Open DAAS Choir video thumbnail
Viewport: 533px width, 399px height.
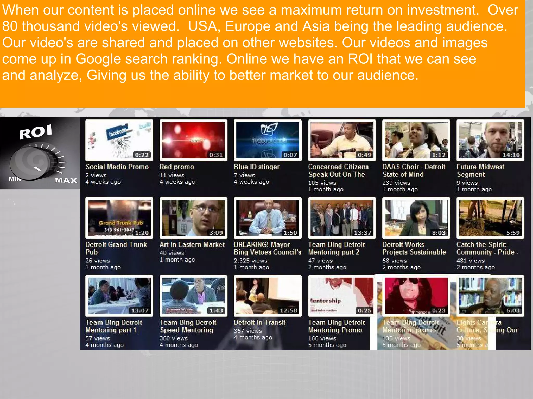pos(416,140)
